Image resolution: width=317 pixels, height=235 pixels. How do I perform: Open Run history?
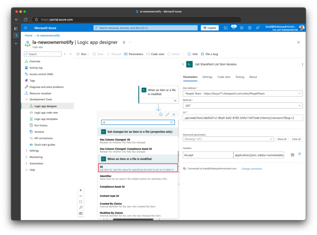pyautogui.click(x=41, y=125)
